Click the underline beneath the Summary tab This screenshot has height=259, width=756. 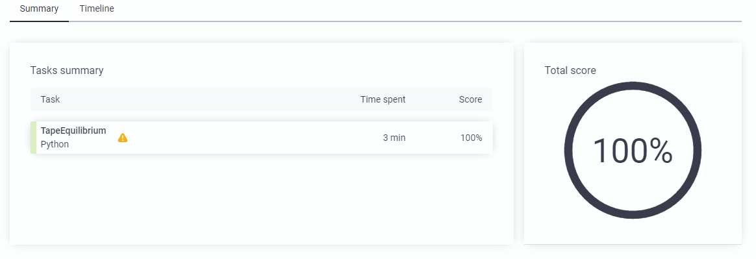point(39,21)
